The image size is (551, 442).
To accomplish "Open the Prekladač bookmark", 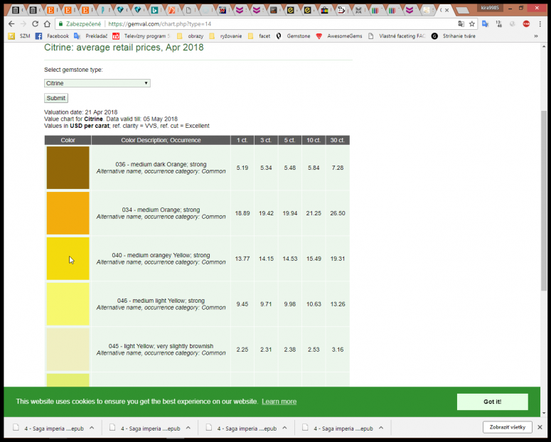I will coord(91,36).
